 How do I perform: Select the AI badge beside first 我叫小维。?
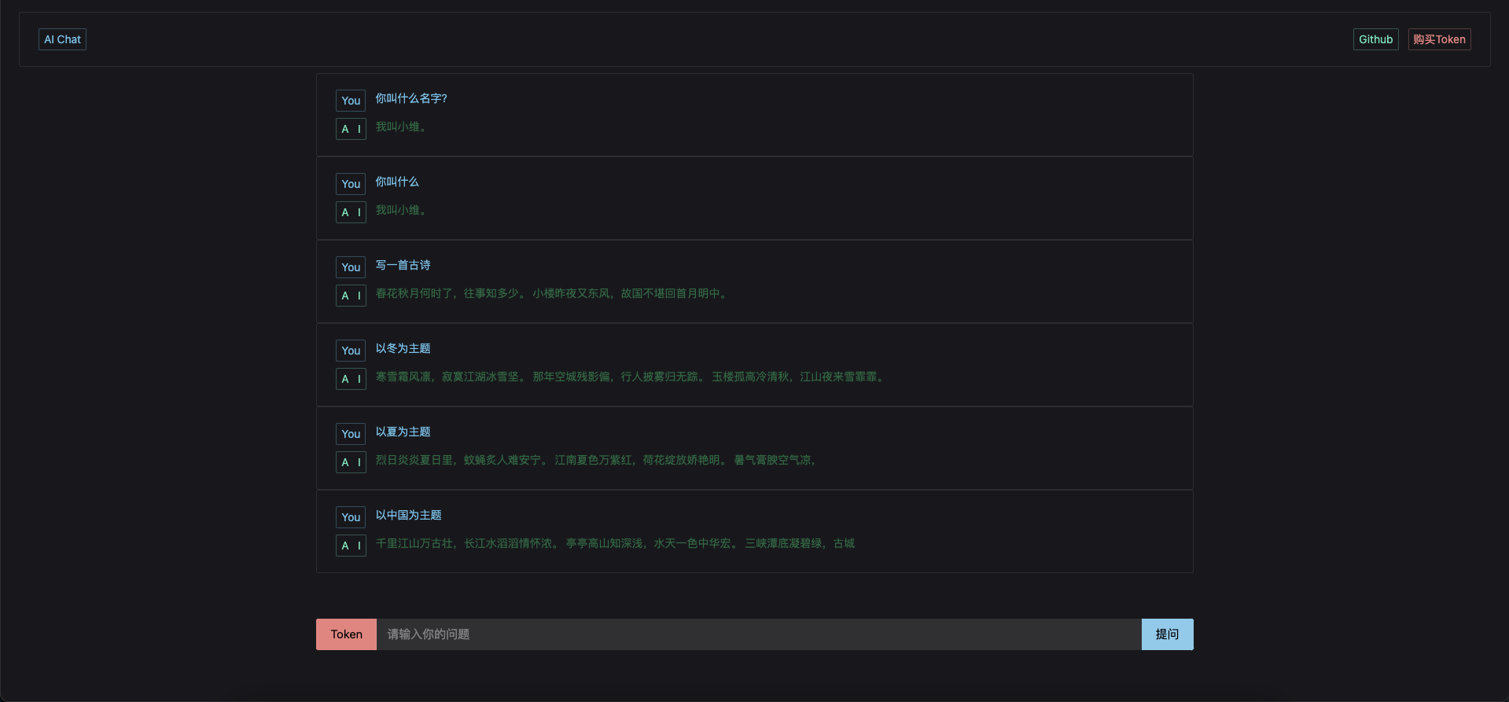coord(351,129)
